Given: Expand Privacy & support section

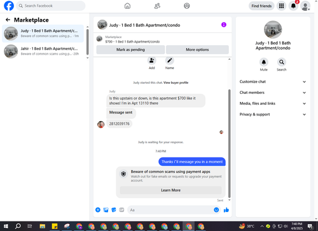Looking at the screenshot, I should click(273, 114).
